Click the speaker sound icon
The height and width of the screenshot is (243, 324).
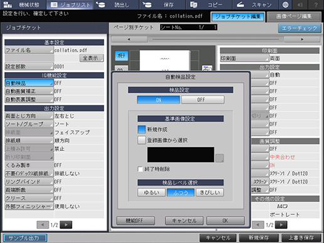point(300,4)
